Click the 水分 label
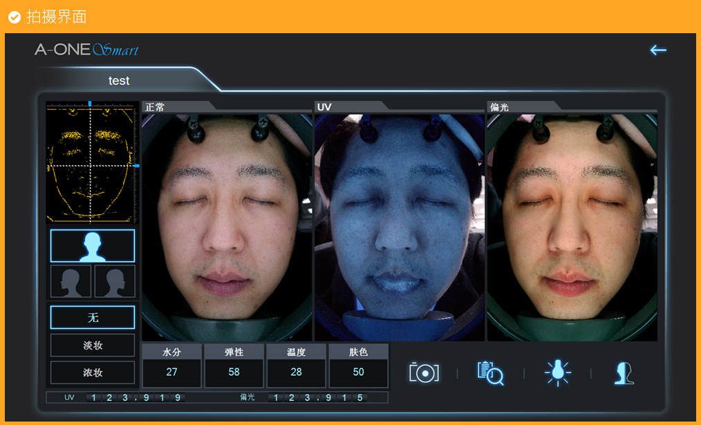Viewport: 701px width, 425px height. click(171, 352)
